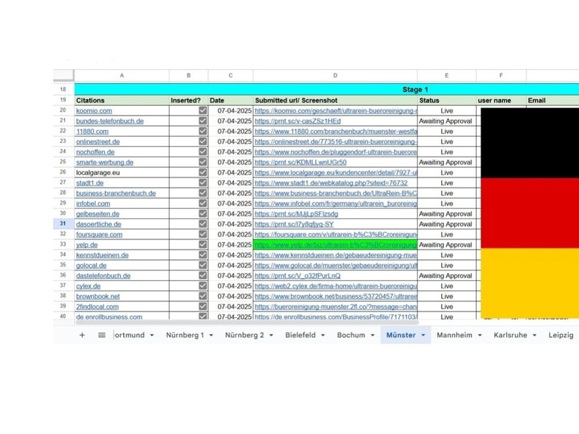Select the 'user name' header cell
Image resolution: width=579 pixels, height=434 pixels.
501,100
